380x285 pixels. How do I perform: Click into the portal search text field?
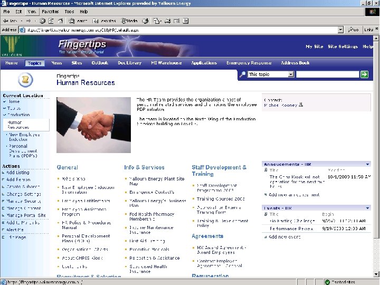click(327, 74)
